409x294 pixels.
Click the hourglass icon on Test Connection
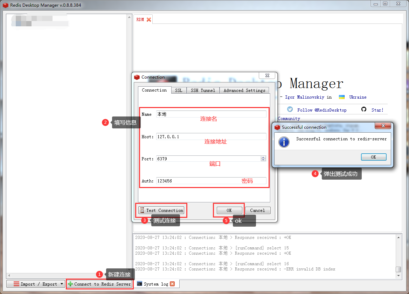[x=142, y=210]
